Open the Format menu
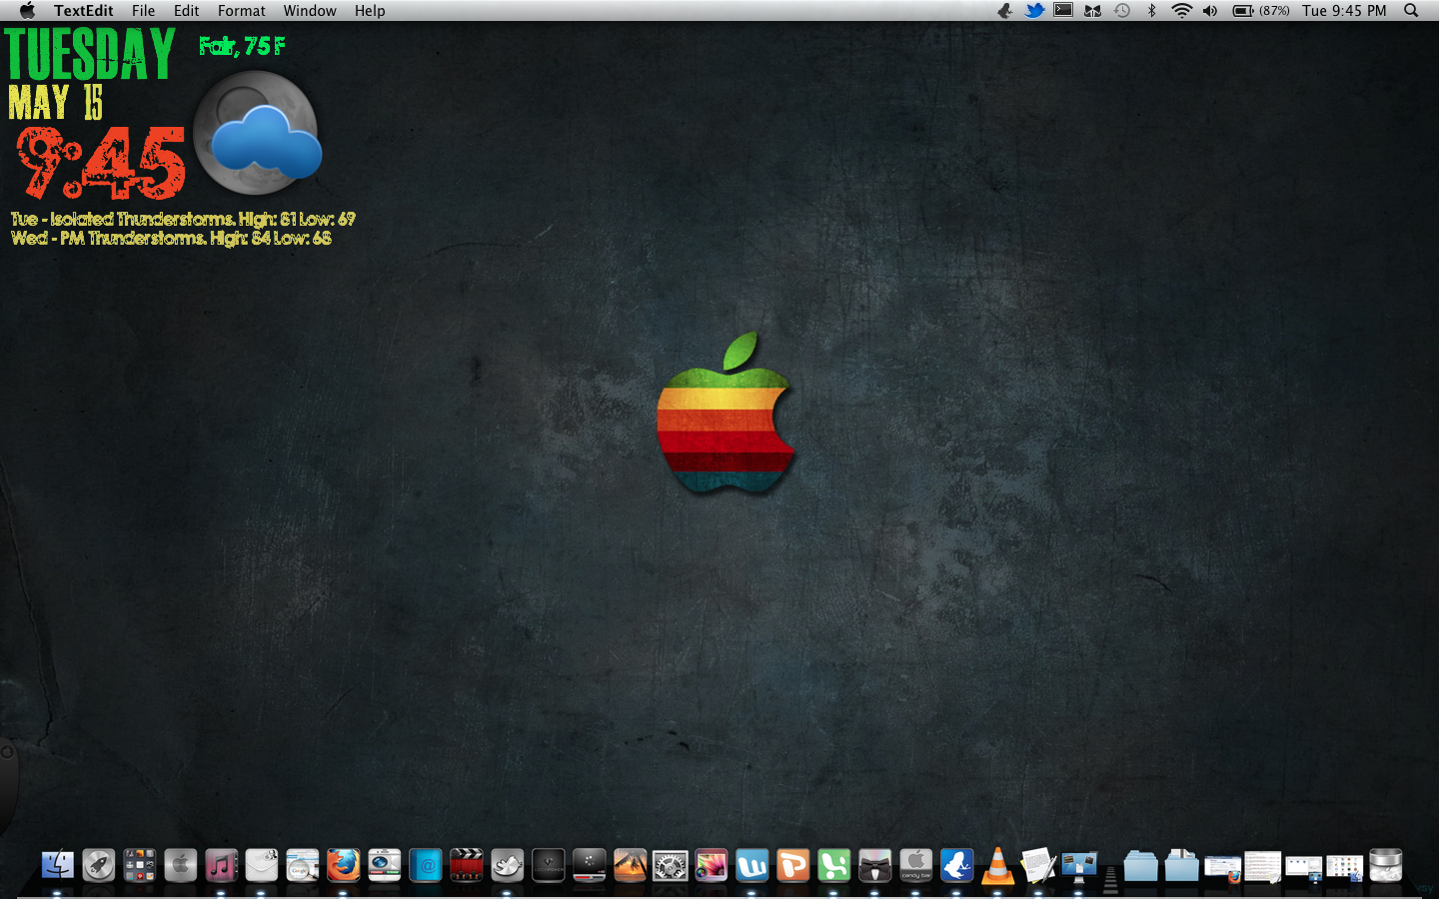Viewport: 1439px width, 899px height. pyautogui.click(x=242, y=10)
